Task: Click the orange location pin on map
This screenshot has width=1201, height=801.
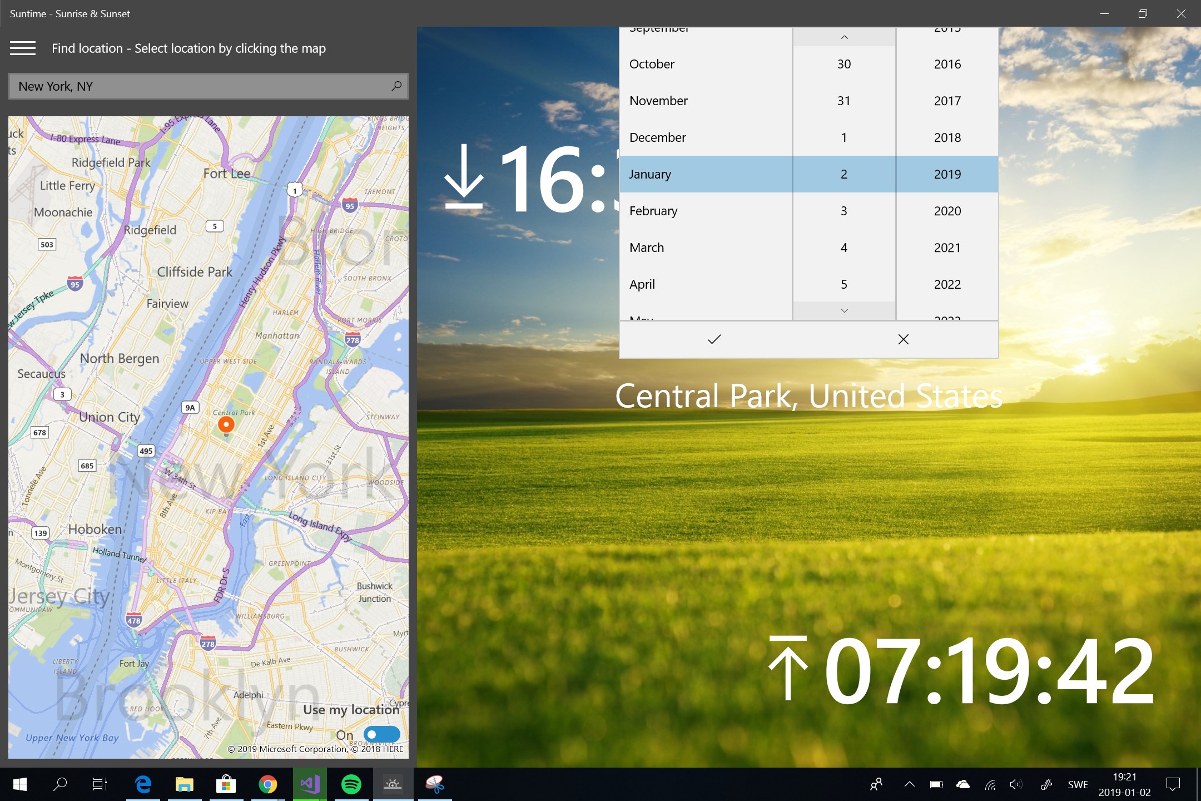Action: (226, 425)
